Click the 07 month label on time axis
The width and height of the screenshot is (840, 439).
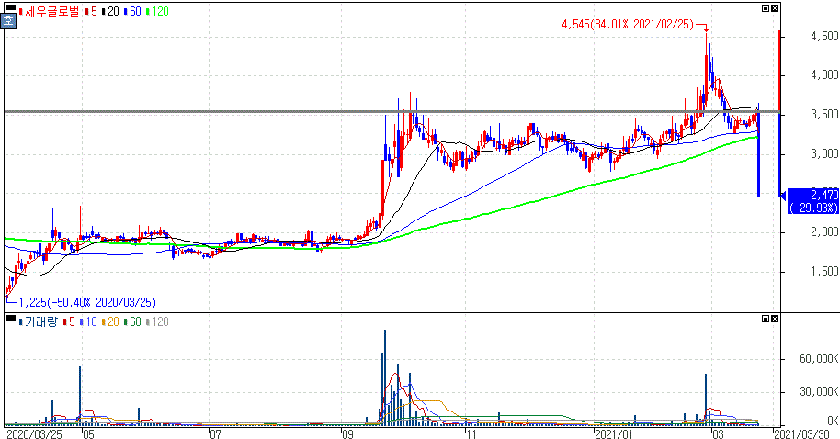pyautogui.click(x=215, y=433)
